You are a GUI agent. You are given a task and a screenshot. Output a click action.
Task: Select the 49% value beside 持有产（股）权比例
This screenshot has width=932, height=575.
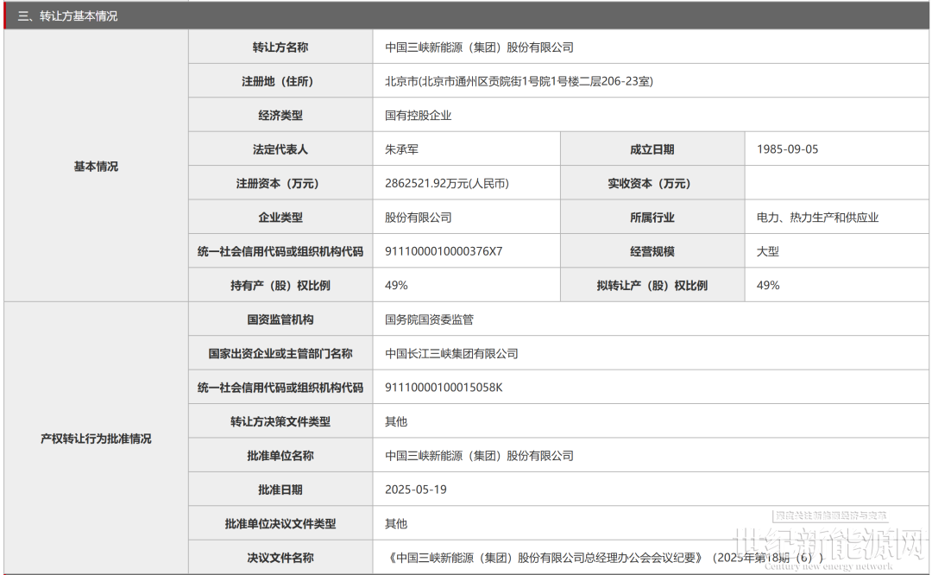click(396, 286)
